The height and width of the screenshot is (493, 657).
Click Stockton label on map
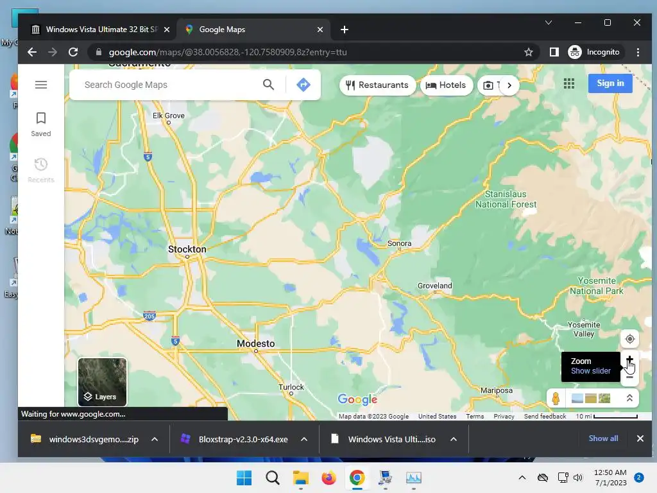187,249
